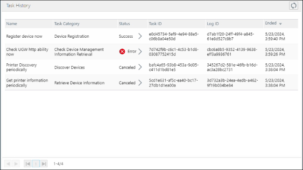Click Check Device Management Information Retrieval cell

pos(79,52)
